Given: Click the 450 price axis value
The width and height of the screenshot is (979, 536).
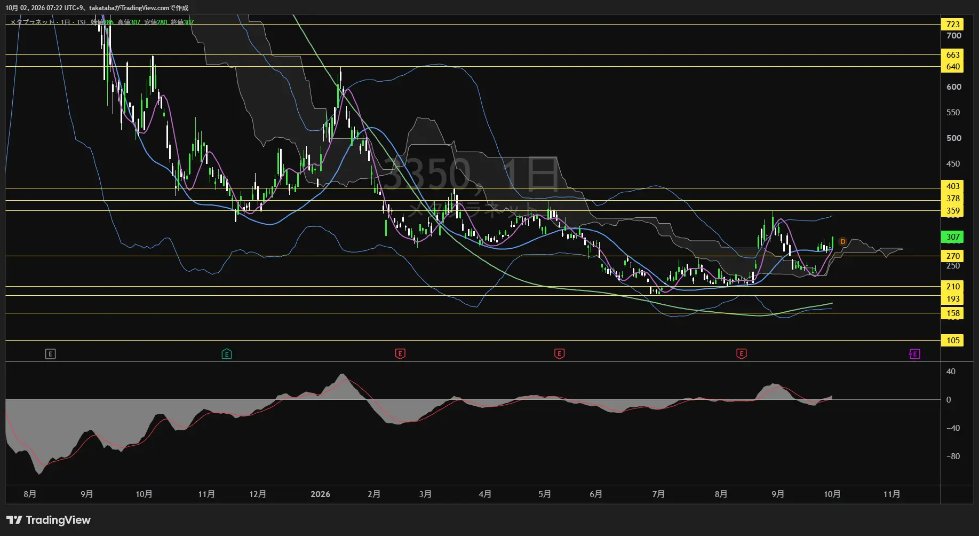Looking at the screenshot, I should [953, 164].
